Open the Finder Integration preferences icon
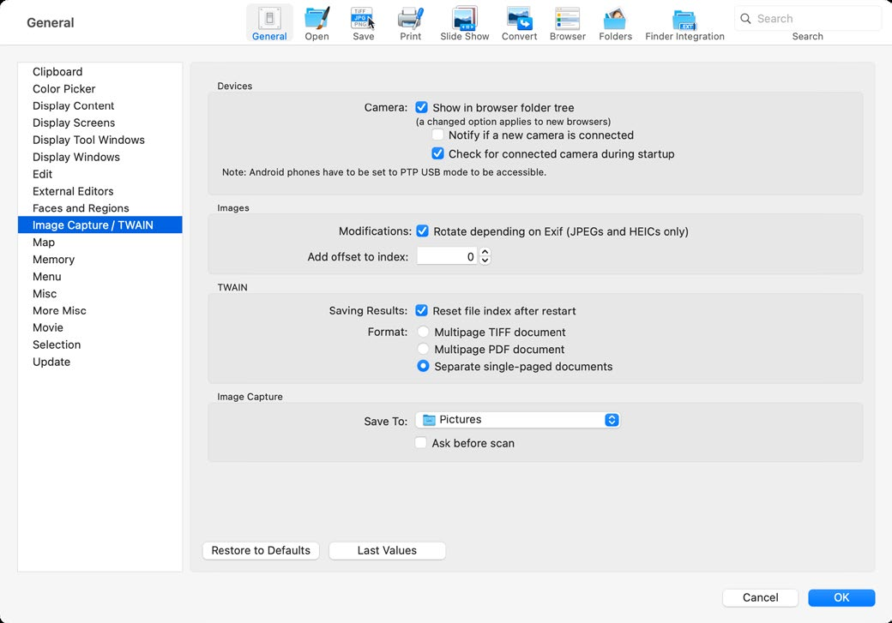Viewport: 892px width, 623px height. point(684,23)
